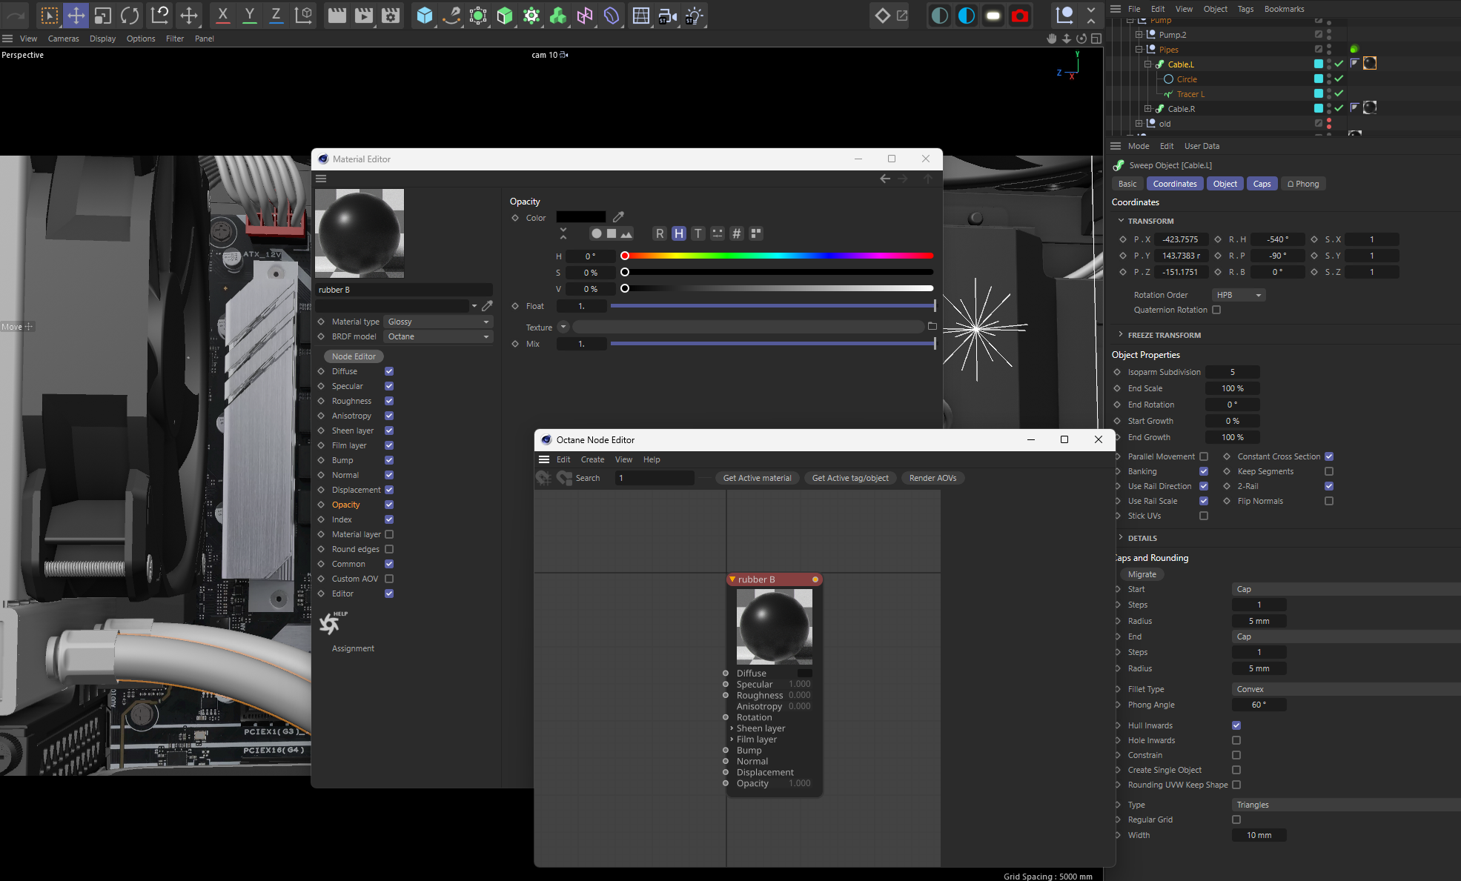Open the BRDF model dropdown

(439, 336)
